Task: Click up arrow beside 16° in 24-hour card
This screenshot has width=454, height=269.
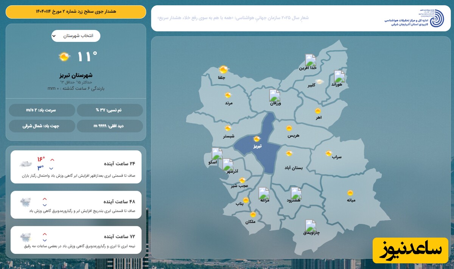Action: (x=52, y=160)
